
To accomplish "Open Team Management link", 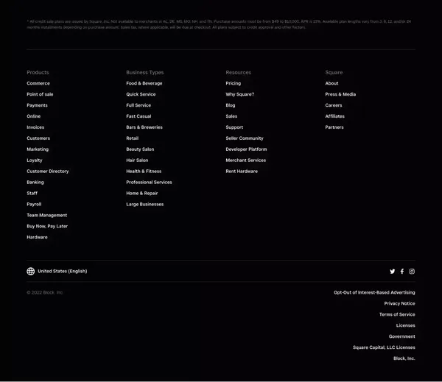I will pyautogui.click(x=47, y=215).
